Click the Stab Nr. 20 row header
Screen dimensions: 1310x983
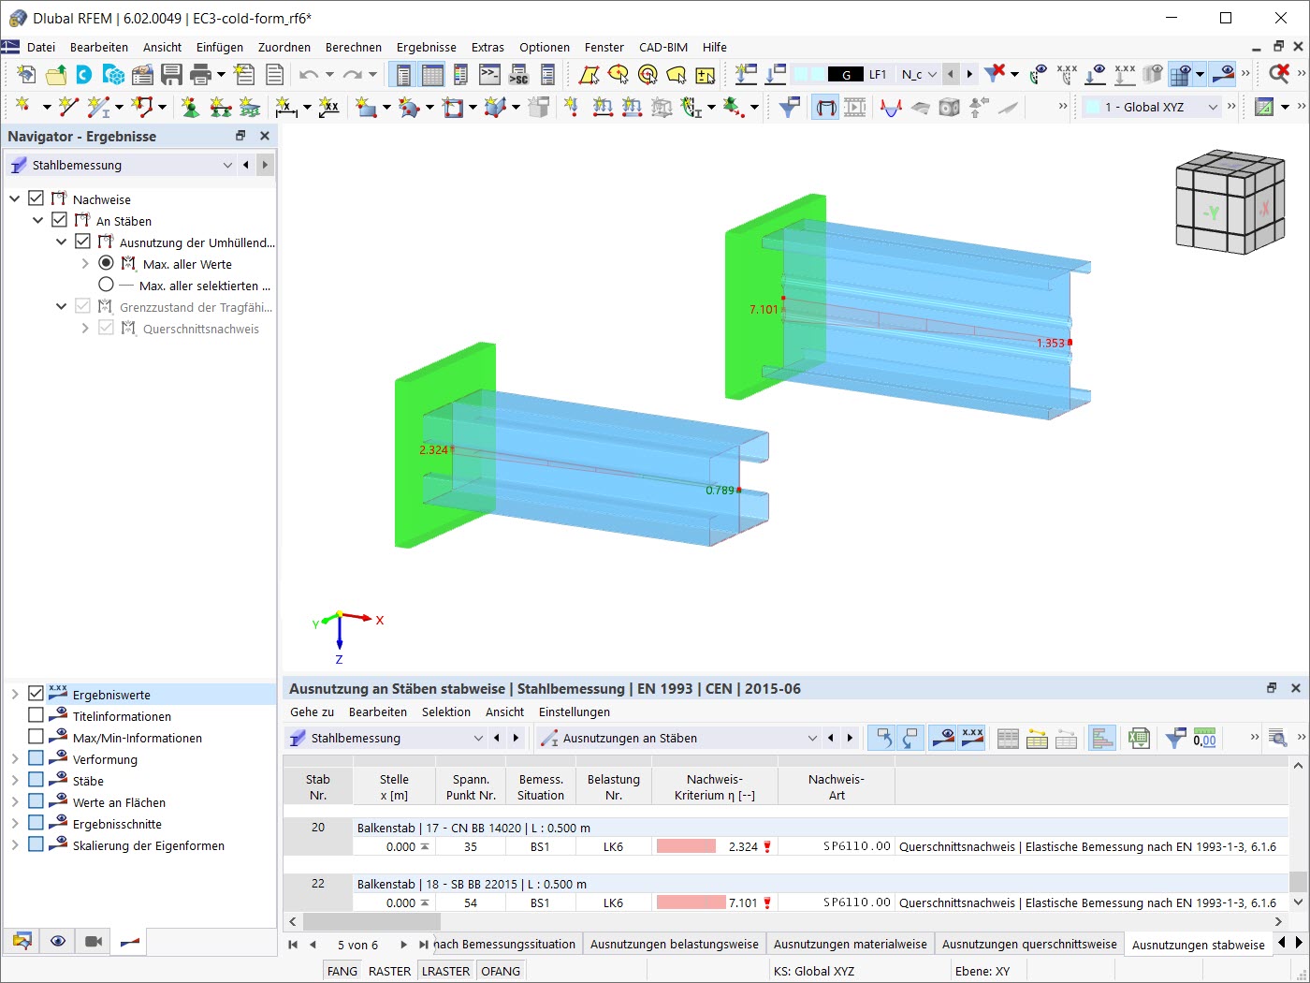click(318, 828)
